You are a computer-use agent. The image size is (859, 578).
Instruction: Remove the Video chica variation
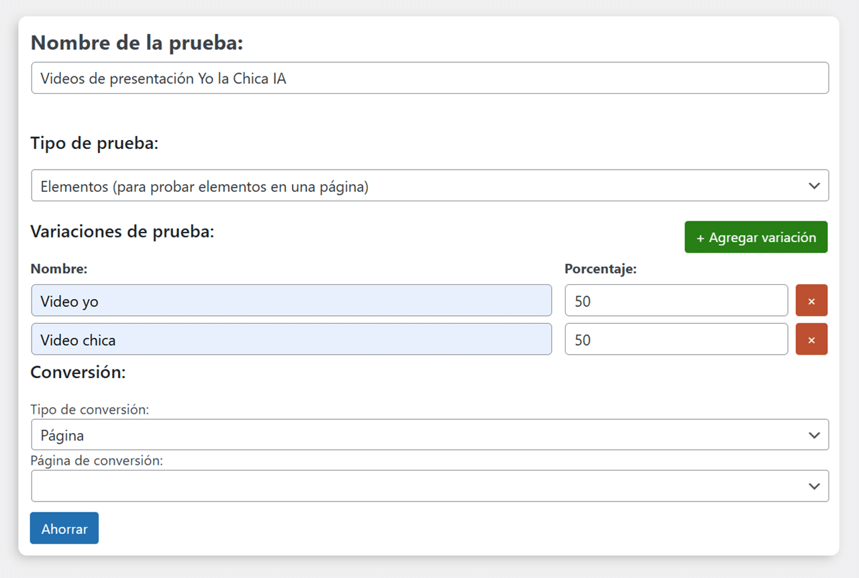pos(811,339)
